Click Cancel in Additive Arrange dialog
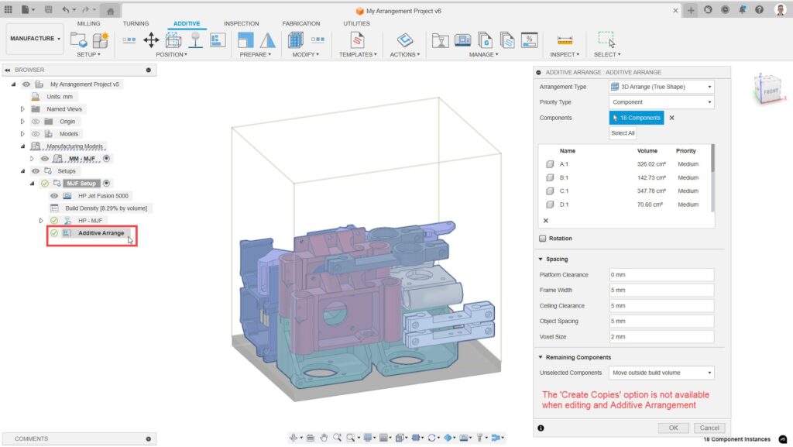 point(709,428)
